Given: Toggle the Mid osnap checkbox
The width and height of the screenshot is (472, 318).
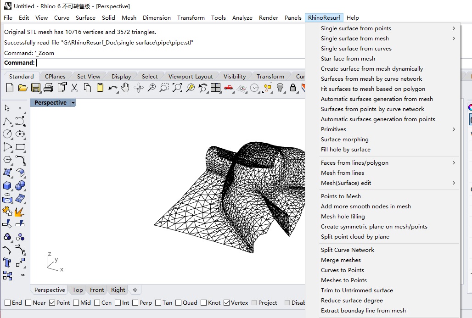Looking at the screenshot, I should [75, 302].
